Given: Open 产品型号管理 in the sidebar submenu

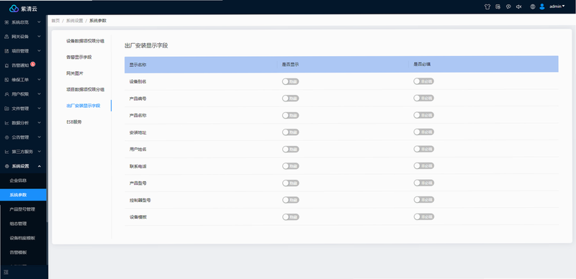Looking at the screenshot, I should (23, 209).
